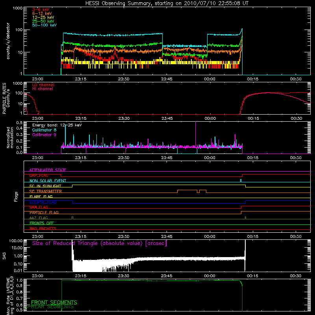Click the 'Energy band: 12-25 keV' annotation
Image resolution: width=315 pixels, height=315 pixels.
[57, 125]
